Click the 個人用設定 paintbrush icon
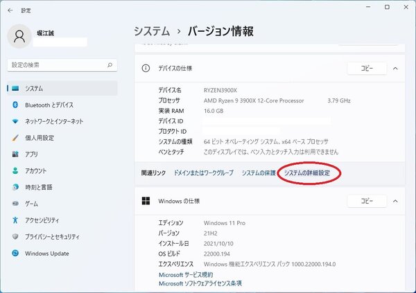 pyautogui.click(x=15, y=138)
